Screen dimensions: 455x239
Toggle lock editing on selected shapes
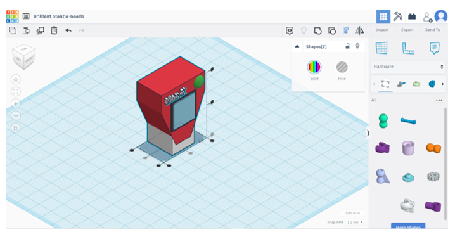(x=347, y=46)
